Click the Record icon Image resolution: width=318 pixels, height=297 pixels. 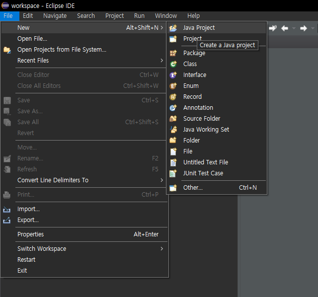pyautogui.click(x=173, y=97)
